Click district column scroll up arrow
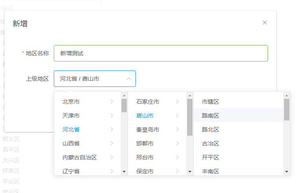 coord(286,95)
